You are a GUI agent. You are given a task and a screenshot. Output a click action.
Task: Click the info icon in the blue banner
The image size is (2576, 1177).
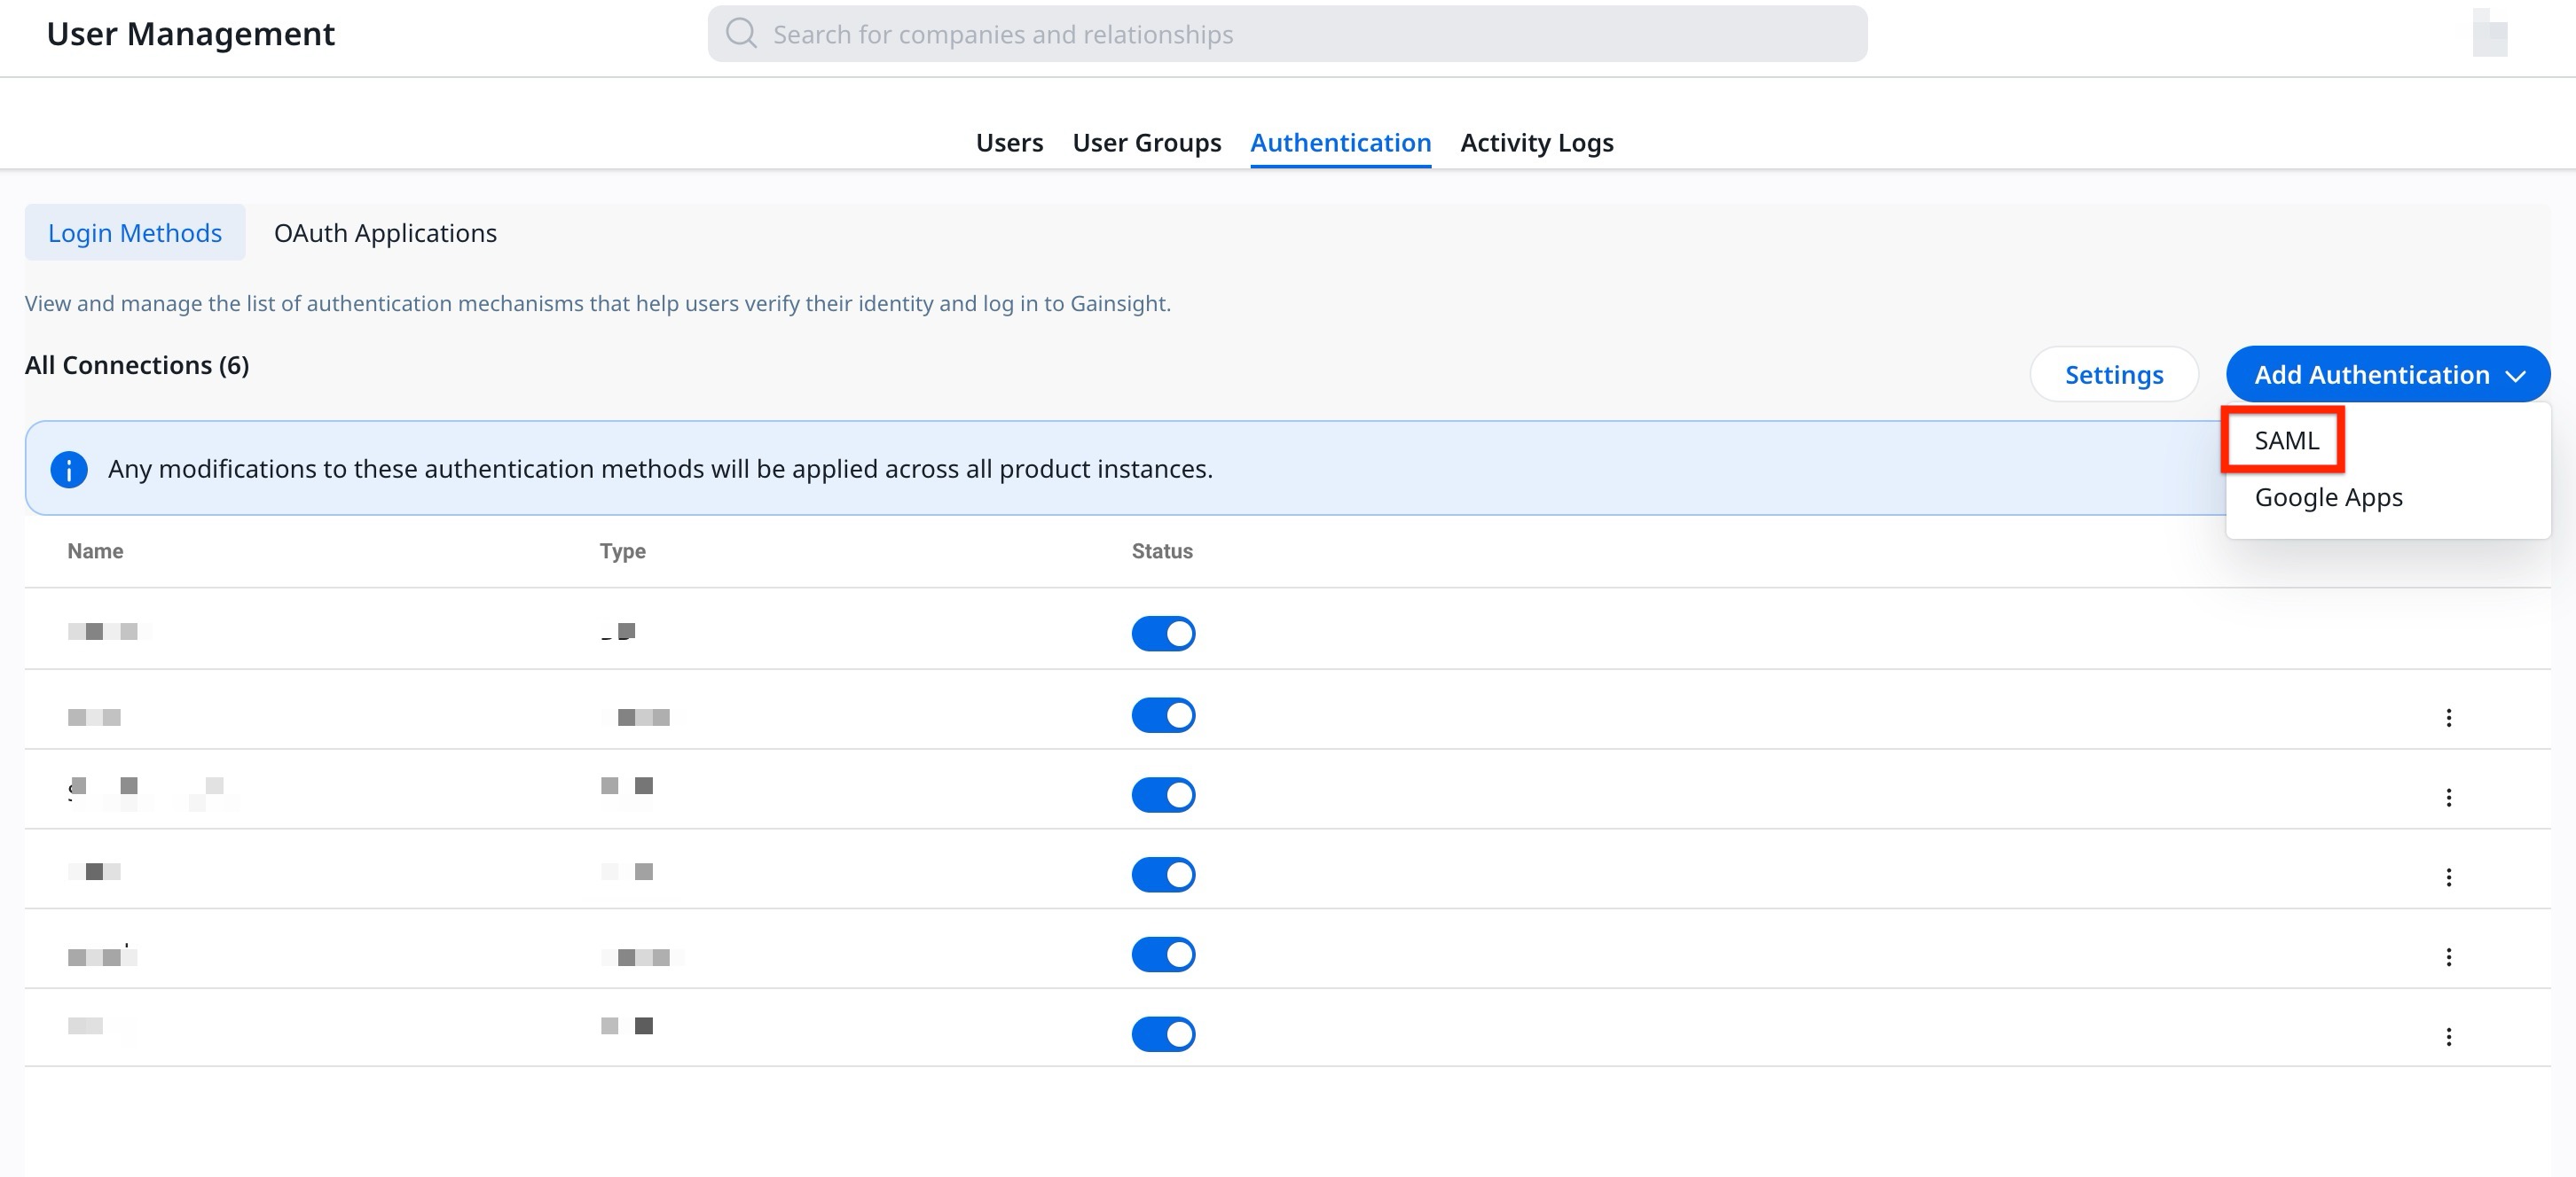tap(68, 469)
